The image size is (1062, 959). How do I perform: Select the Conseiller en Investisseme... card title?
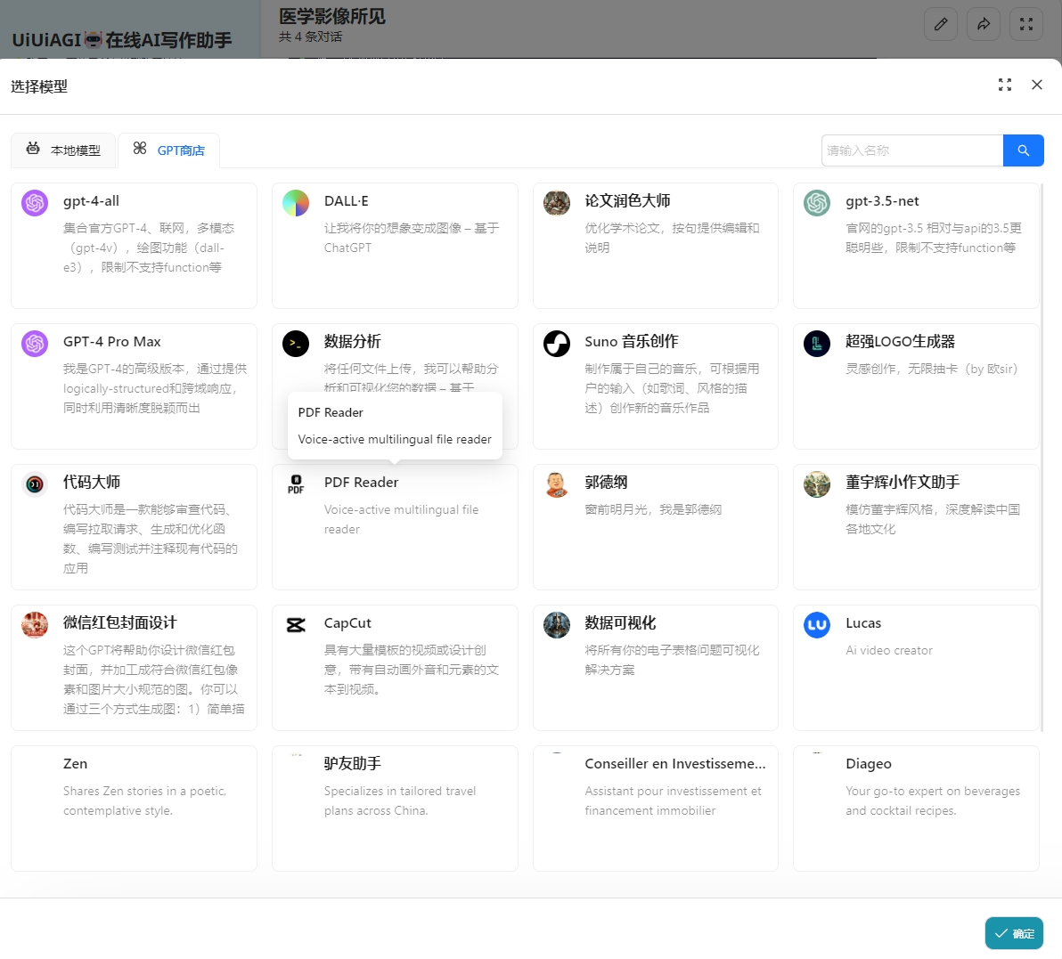coord(675,764)
